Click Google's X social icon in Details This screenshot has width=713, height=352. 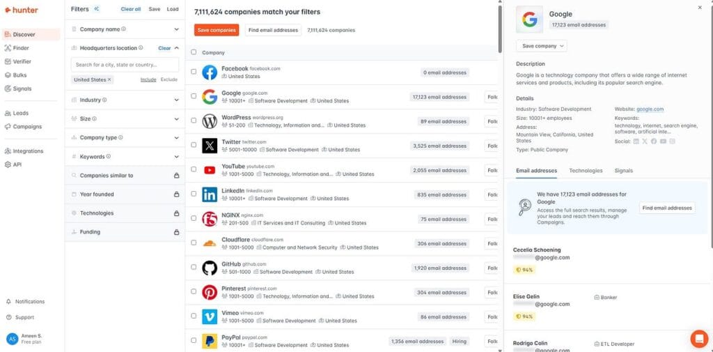644,141
